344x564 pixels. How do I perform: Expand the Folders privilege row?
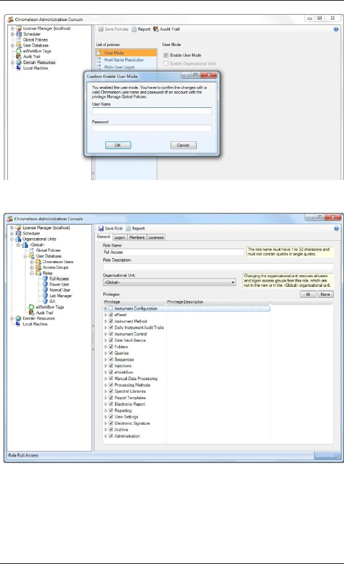pos(106,347)
